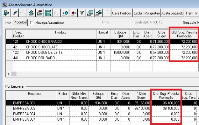Click Qtde Suger 35.166,000 for EMPRESA 001
Image resolution: width=199 pixels, height=125 pixels.
click(141, 103)
